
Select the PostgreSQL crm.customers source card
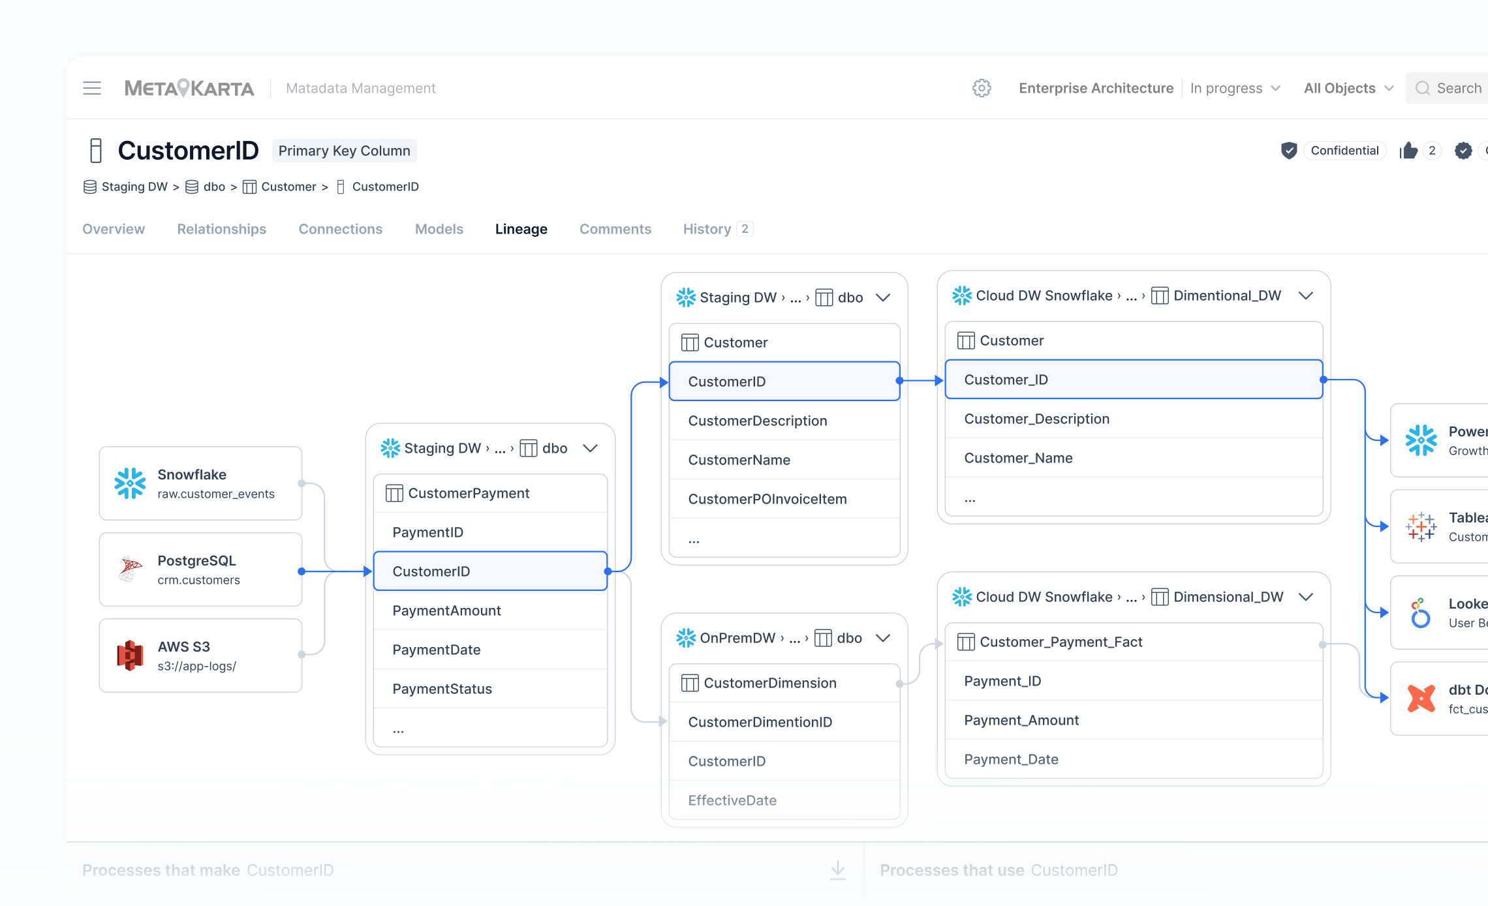(200, 569)
